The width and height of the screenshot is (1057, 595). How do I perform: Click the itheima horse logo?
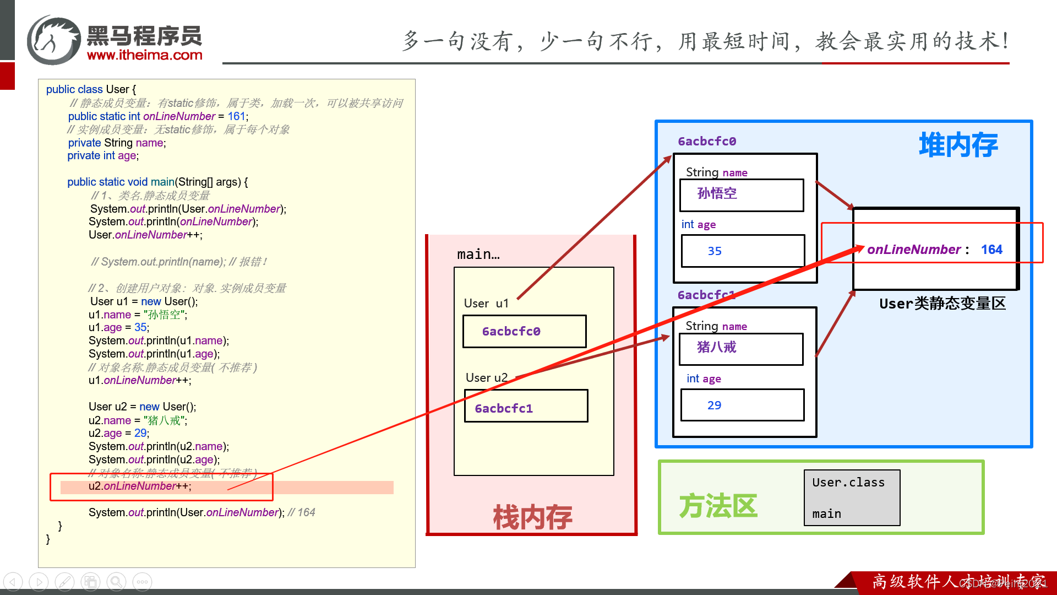54,40
